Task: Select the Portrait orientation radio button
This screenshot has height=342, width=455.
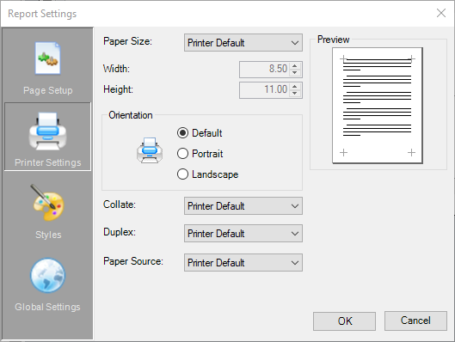Action: (182, 154)
